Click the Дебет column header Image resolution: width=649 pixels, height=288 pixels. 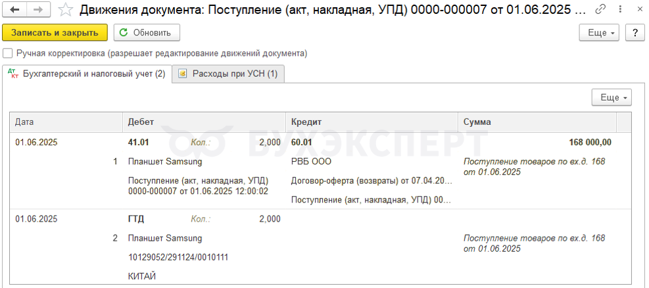[204, 122]
